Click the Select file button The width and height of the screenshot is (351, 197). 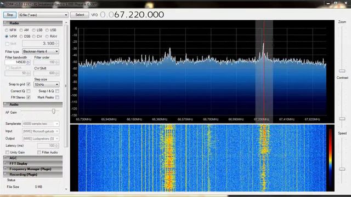pos(80,15)
